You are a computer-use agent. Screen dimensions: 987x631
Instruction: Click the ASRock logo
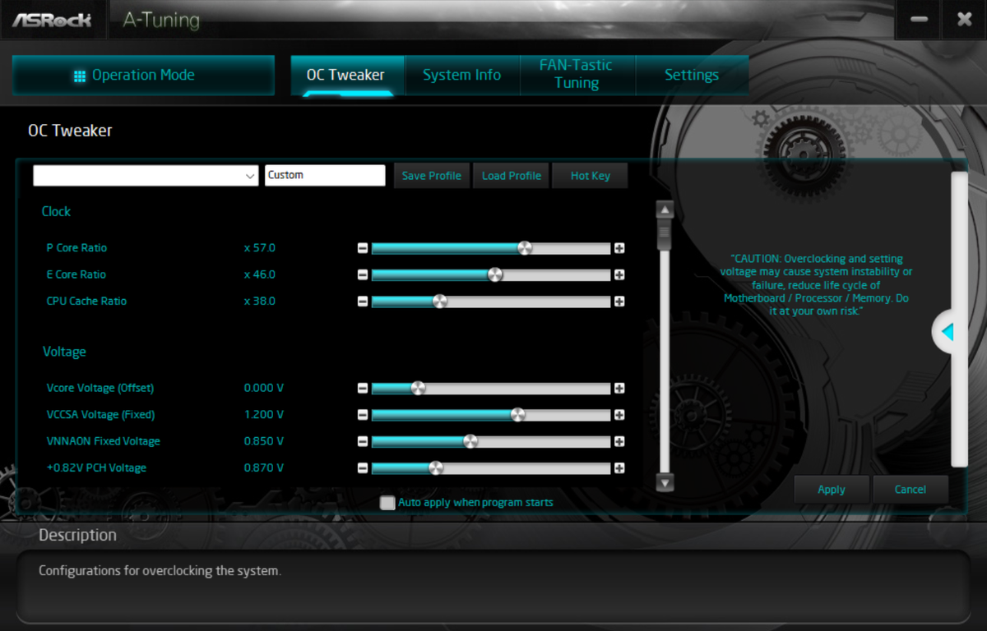click(52, 19)
